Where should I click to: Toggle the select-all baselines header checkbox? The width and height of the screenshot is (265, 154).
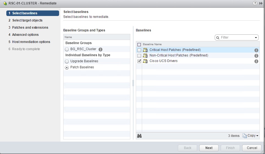(139, 44)
